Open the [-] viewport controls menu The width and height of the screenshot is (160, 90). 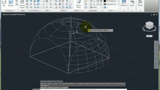[3, 14]
